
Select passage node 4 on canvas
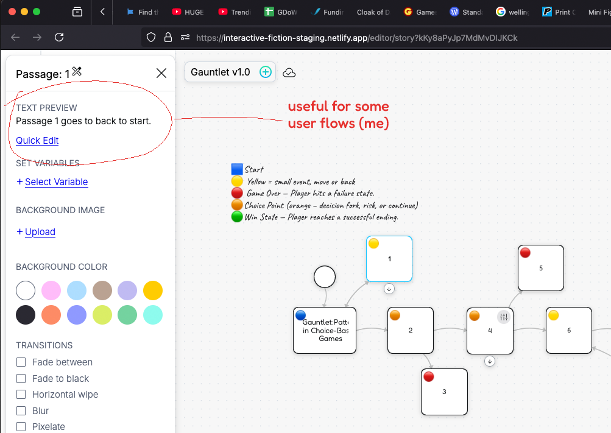point(490,331)
